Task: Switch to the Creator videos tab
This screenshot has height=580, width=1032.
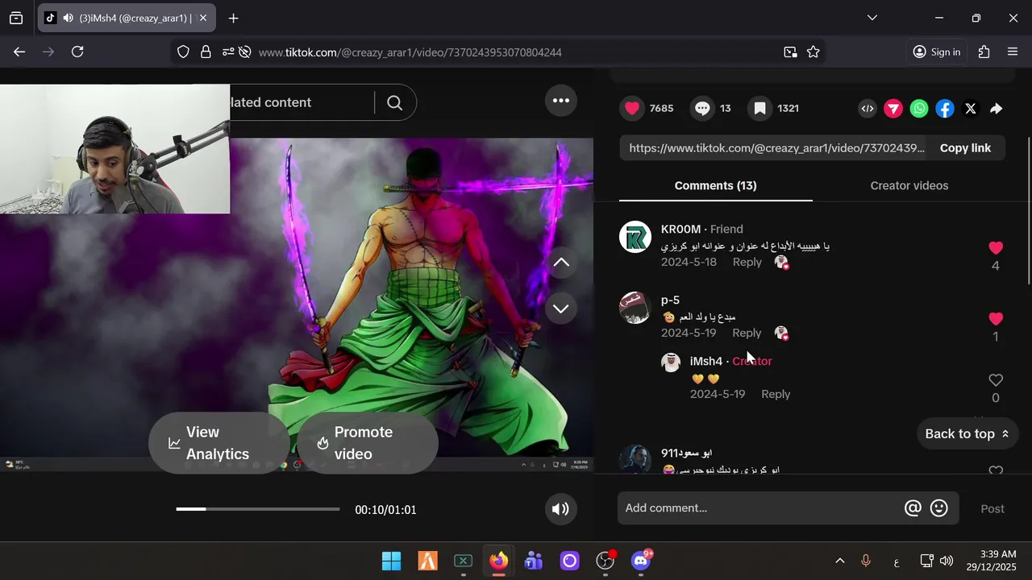Action: click(x=909, y=185)
